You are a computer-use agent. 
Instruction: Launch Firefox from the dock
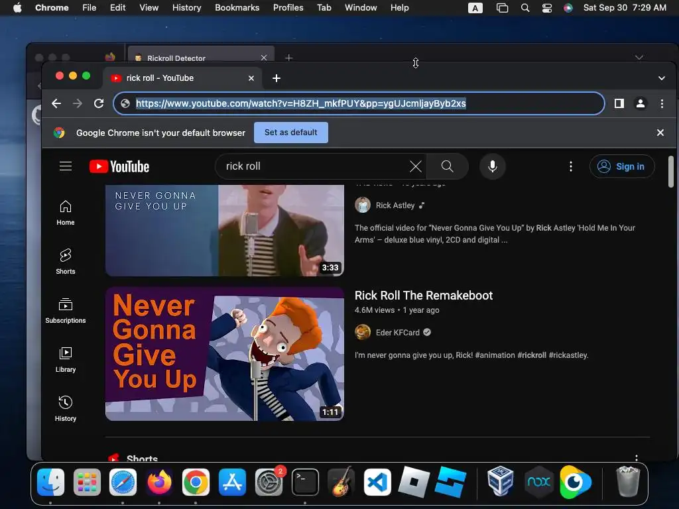[x=159, y=482]
